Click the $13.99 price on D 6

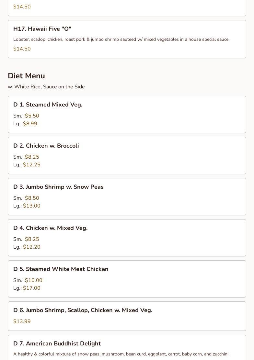(22, 321)
